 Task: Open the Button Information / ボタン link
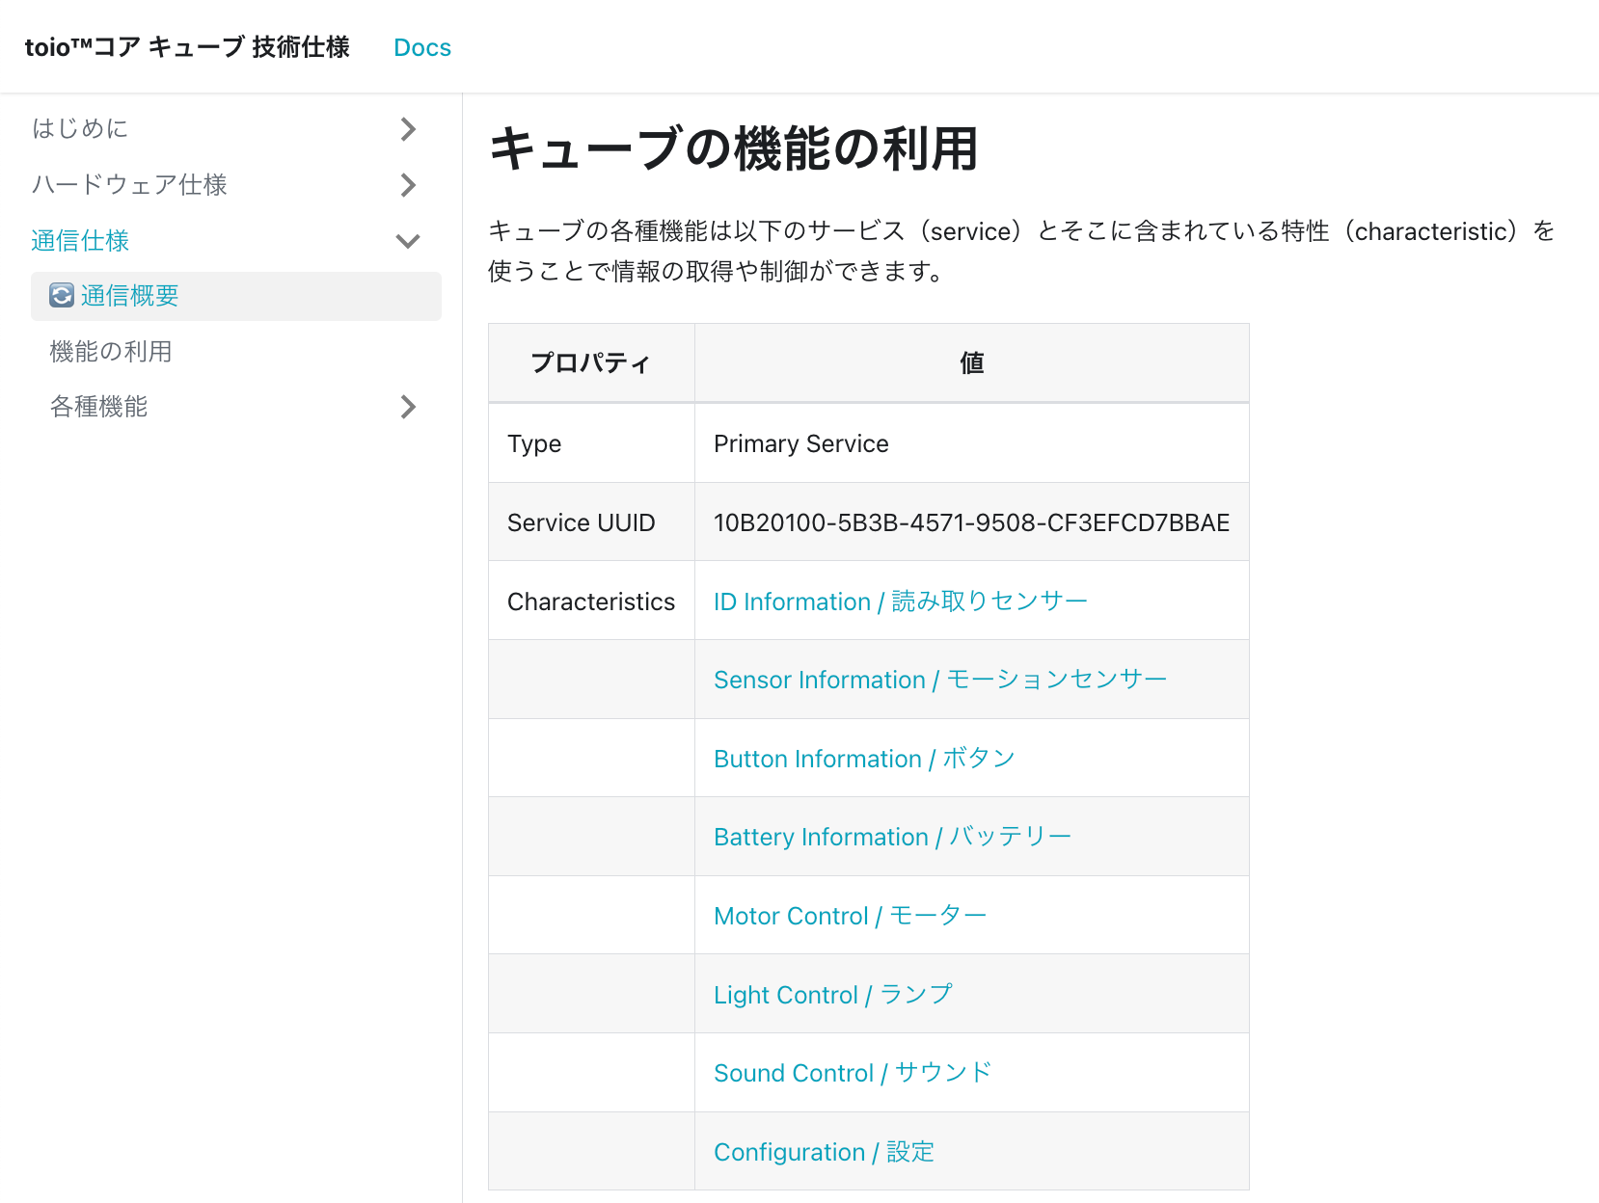[x=863, y=759]
